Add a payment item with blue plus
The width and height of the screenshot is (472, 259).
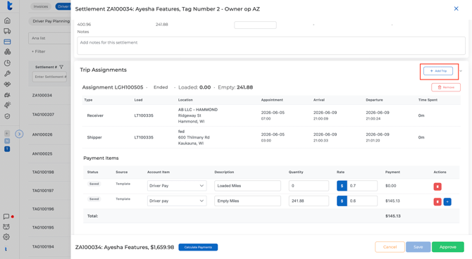click(x=447, y=201)
